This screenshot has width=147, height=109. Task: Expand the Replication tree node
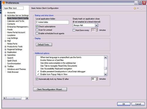(5, 52)
